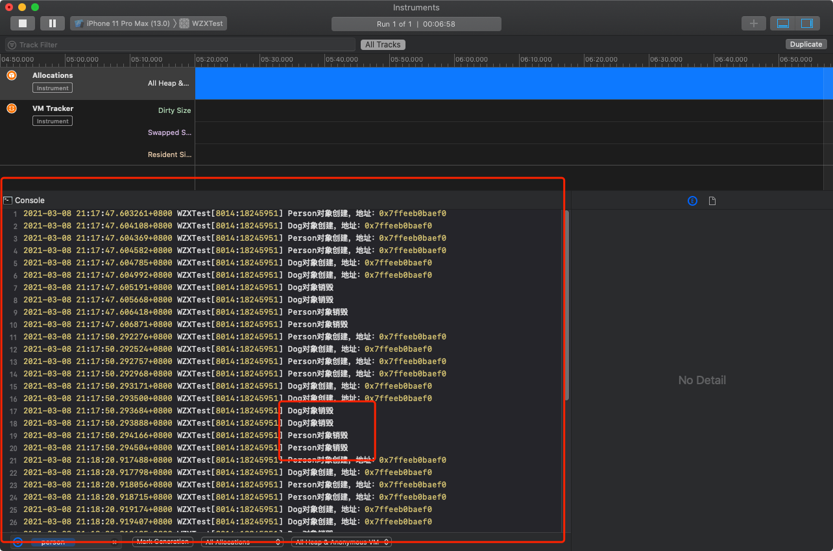Click the Duplicate button

(806, 44)
